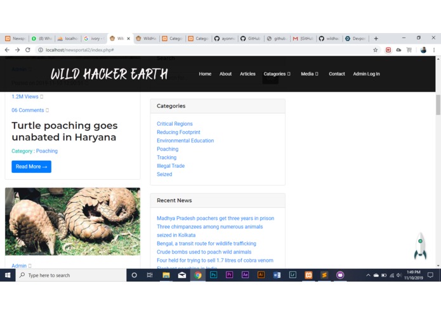Open the Chrome profile avatar
The height and width of the screenshot is (314, 441).
coord(423,50)
